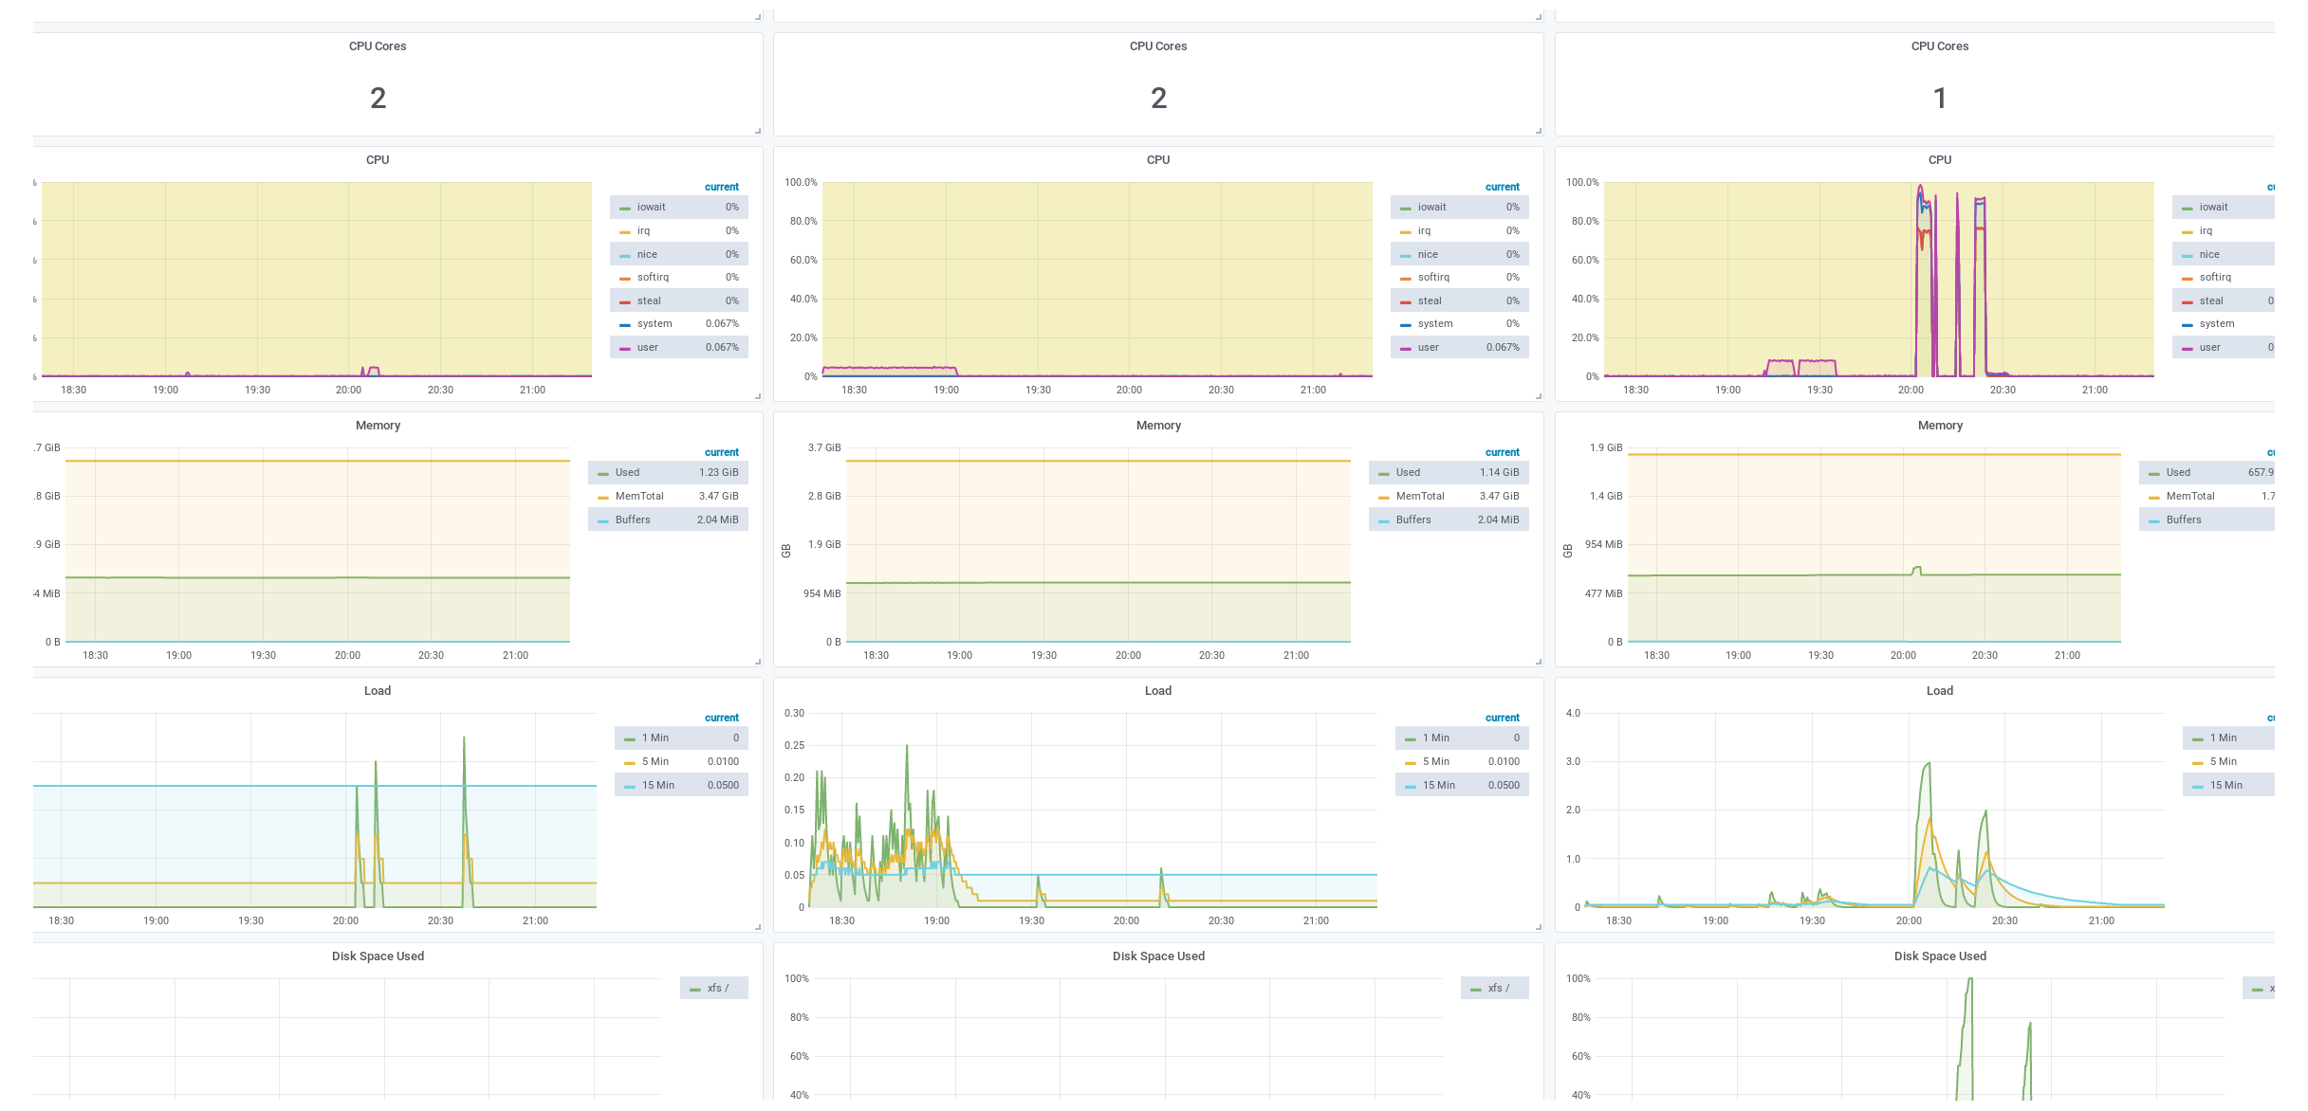Sort middle Load legend by current header

click(x=1502, y=718)
